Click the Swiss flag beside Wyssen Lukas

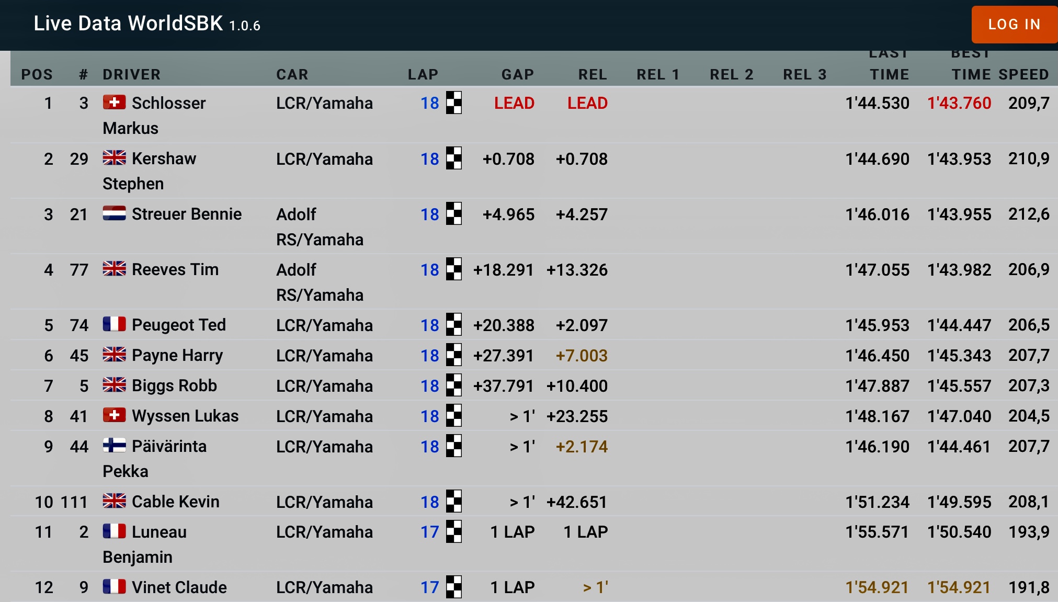click(x=114, y=415)
